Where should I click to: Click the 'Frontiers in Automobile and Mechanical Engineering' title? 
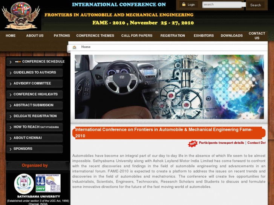pyautogui.click(x=119, y=15)
